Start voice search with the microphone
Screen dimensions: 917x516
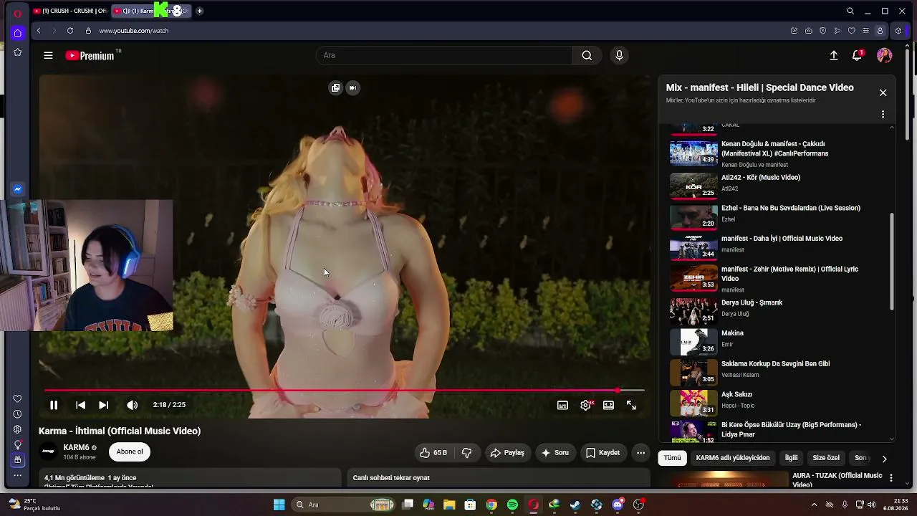coord(620,55)
